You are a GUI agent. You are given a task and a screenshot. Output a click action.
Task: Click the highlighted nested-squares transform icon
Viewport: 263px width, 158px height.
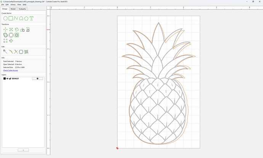click(17, 35)
